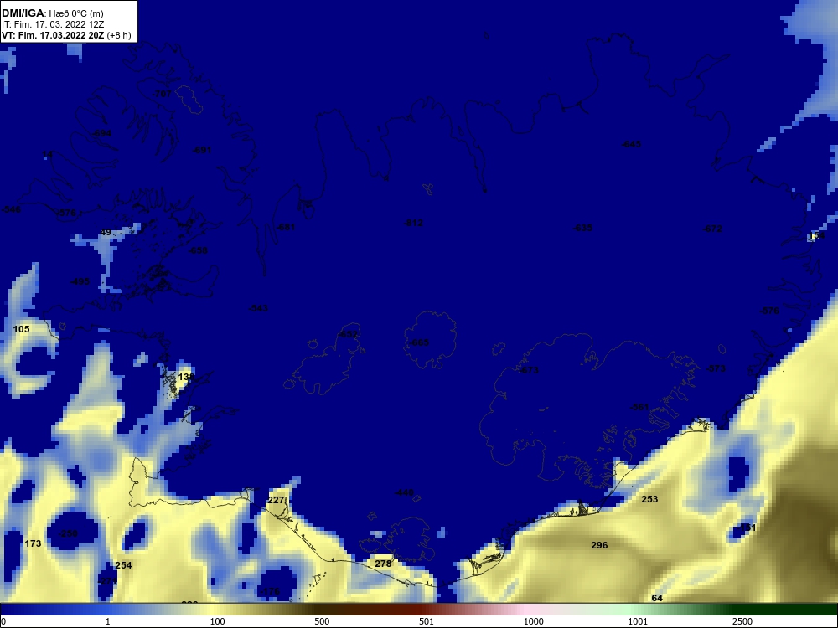Click the map value -440
This screenshot has height=628, width=838.
(x=404, y=492)
